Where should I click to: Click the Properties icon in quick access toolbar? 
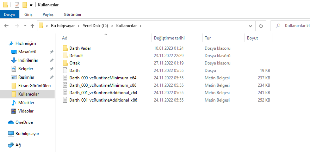coord(17,5)
